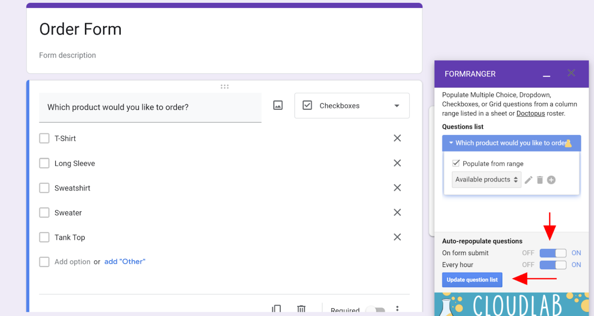Viewport: 594px width, 316px height.
Task: Uncheck the 'Populate from range' checkbox
Action: pyautogui.click(x=456, y=163)
